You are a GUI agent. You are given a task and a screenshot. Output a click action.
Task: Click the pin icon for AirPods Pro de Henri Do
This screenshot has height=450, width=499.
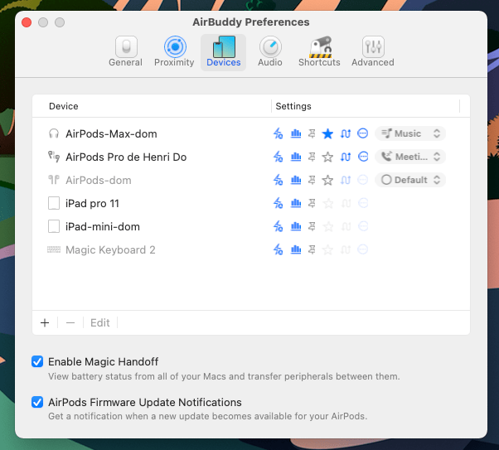[312, 157]
